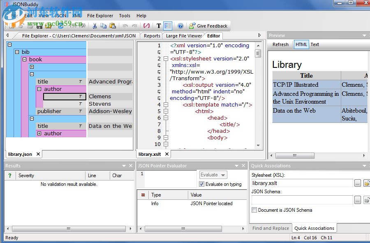Click the Help question mark icon
Viewport: 370px width, 243px height.
(180, 25)
